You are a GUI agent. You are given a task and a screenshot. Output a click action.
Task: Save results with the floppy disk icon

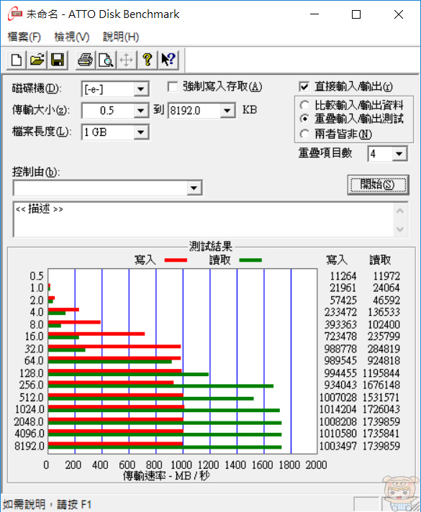(58, 60)
